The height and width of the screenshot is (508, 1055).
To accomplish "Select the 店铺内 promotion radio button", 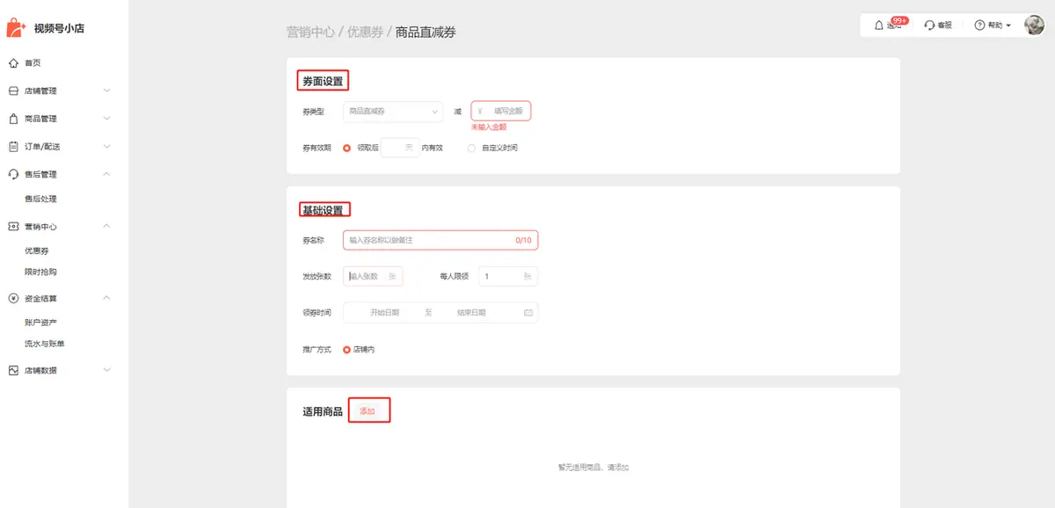I will pyautogui.click(x=346, y=350).
